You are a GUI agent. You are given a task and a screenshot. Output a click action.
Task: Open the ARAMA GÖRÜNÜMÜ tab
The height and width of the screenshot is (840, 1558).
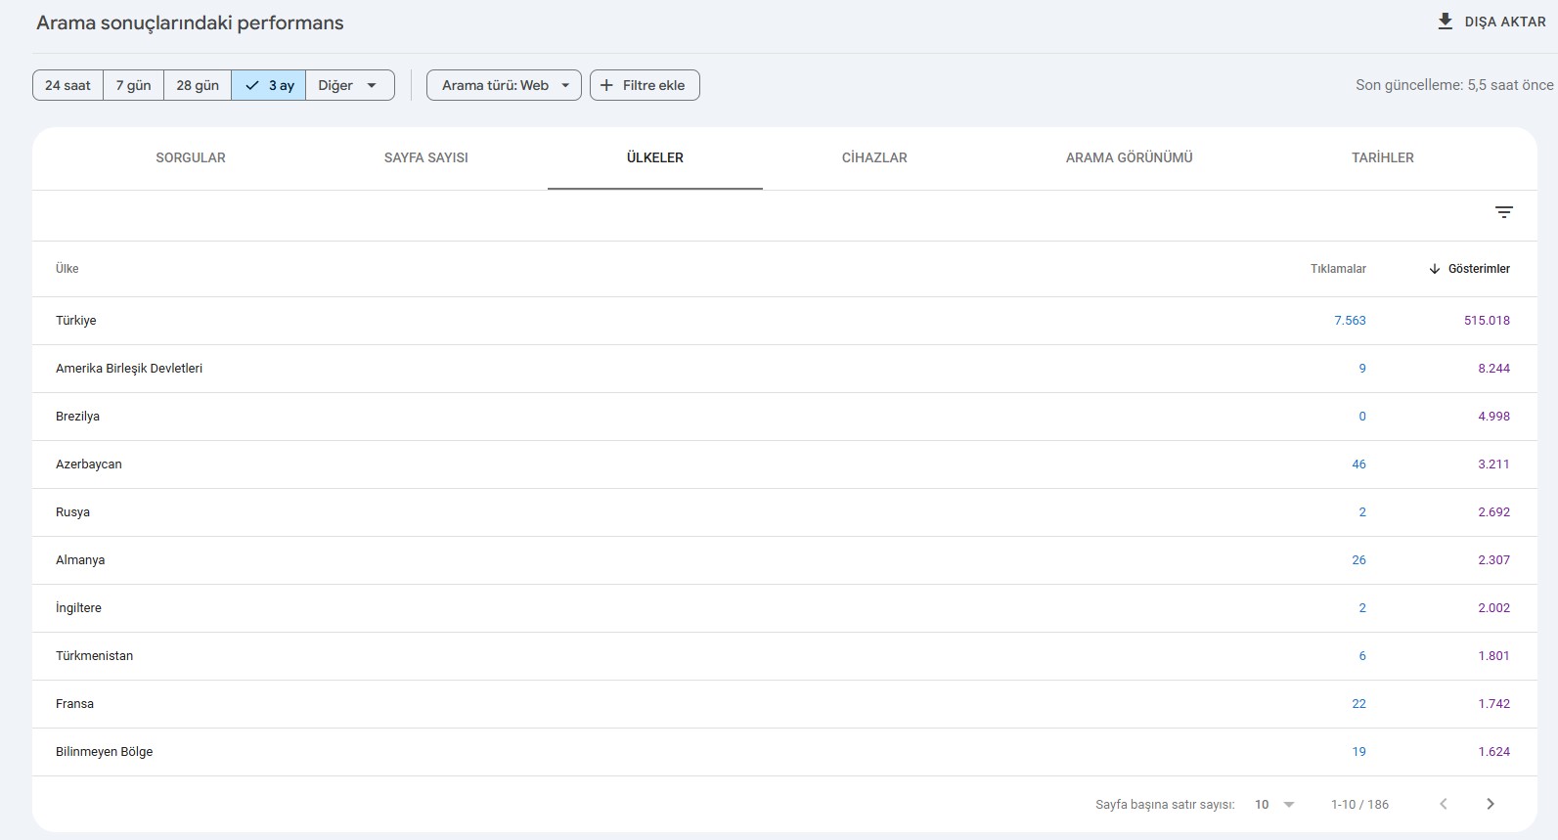1130,157
